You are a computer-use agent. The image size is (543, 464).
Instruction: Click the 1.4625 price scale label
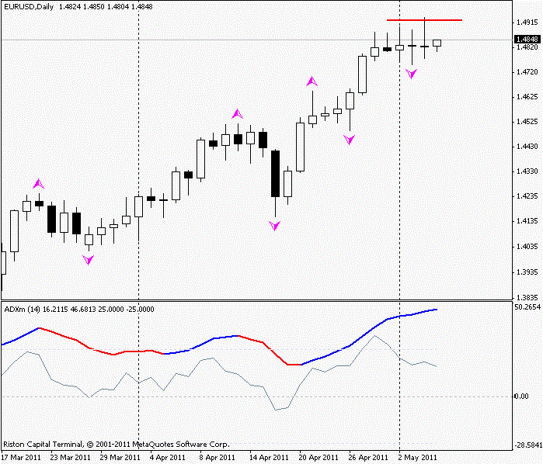pos(527,97)
